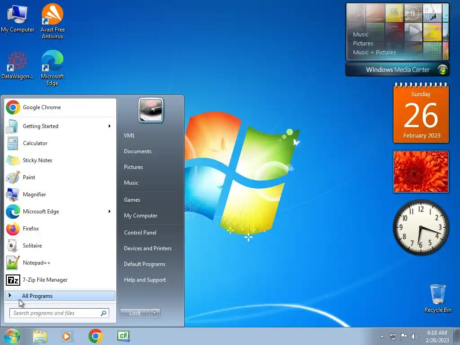Image resolution: width=460 pixels, height=345 pixels.
Task: Click the orange flower slideshow gadget
Action: (421, 172)
